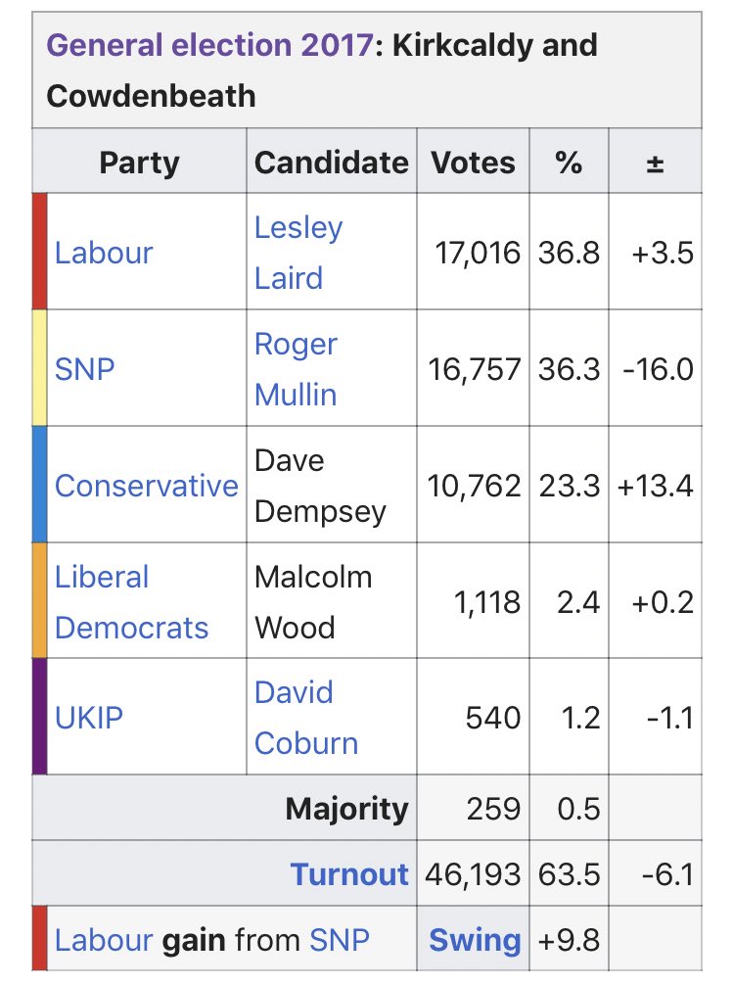Click the Swing link
Screen dimensions: 733x985
pos(475,941)
